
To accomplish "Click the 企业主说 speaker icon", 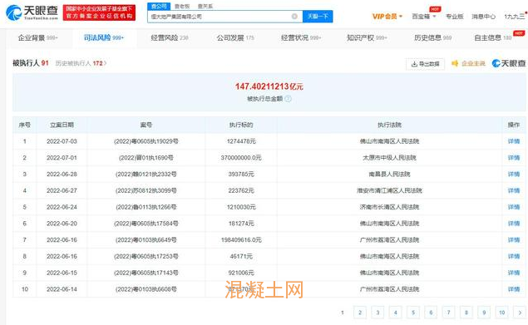I will [455, 63].
